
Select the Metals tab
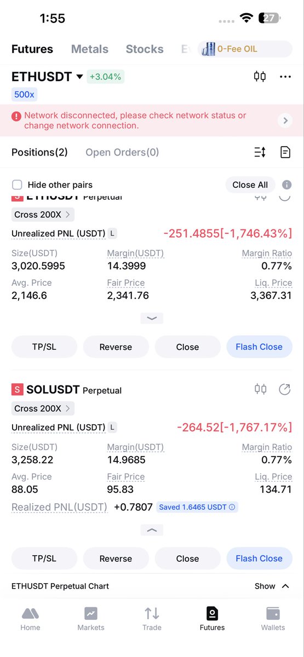[90, 49]
